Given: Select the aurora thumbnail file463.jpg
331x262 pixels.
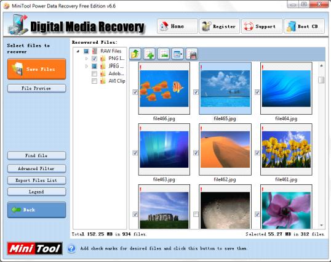Looking at the screenshot, I should click(x=164, y=150).
